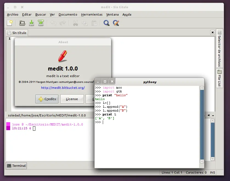
Task: Click the pythony window resize grip
Action: pos(203,167)
